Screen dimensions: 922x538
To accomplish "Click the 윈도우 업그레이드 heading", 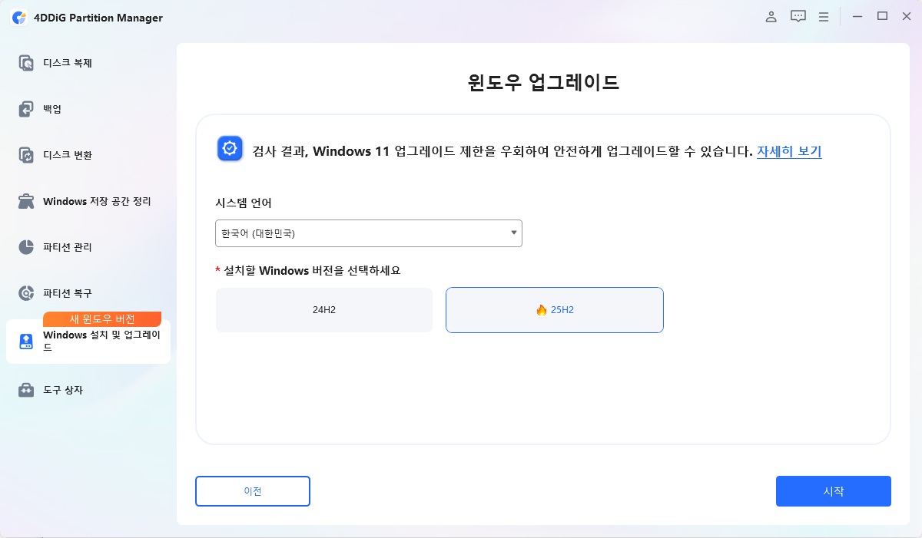I will (x=543, y=82).
